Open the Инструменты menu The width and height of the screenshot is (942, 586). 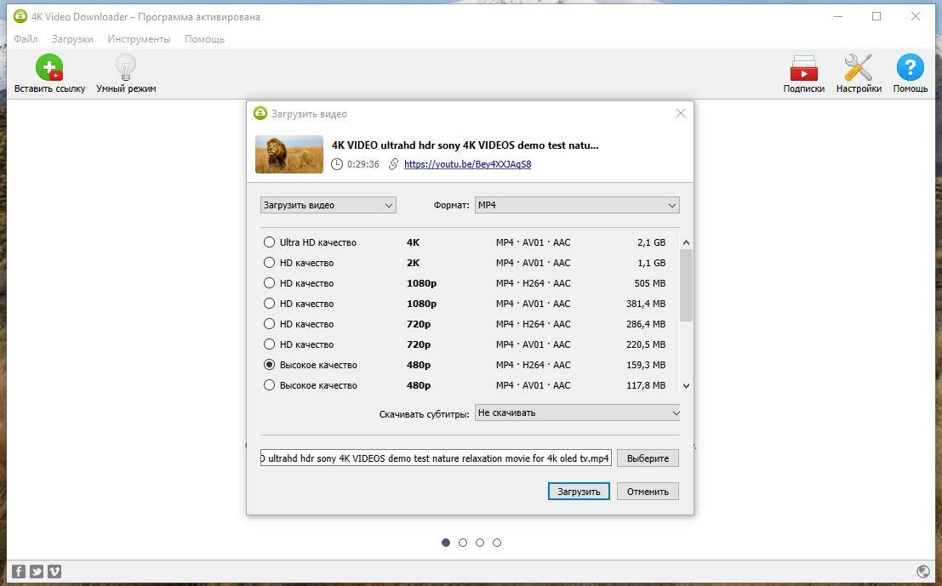pyautogui.click(x=139, y=39)
